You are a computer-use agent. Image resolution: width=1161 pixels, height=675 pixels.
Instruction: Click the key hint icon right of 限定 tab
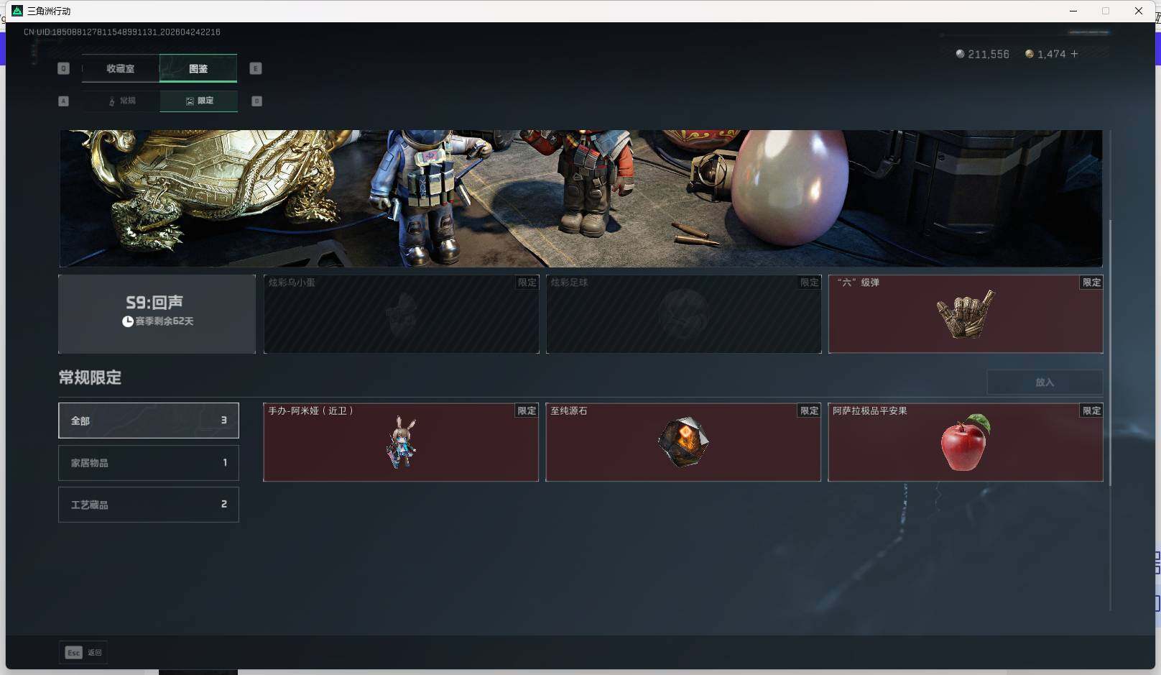(x=256, y=101)
